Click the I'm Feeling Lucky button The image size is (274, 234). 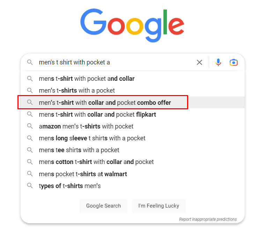tap(159, 206)
